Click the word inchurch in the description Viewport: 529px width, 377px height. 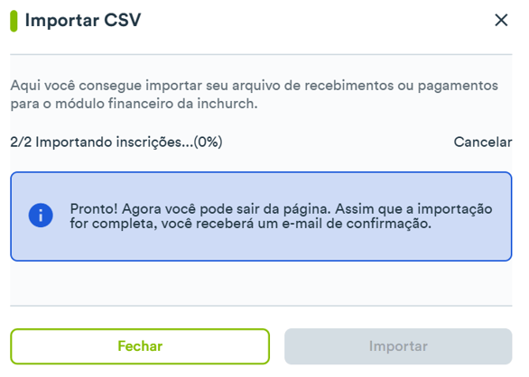coord(226,104)
